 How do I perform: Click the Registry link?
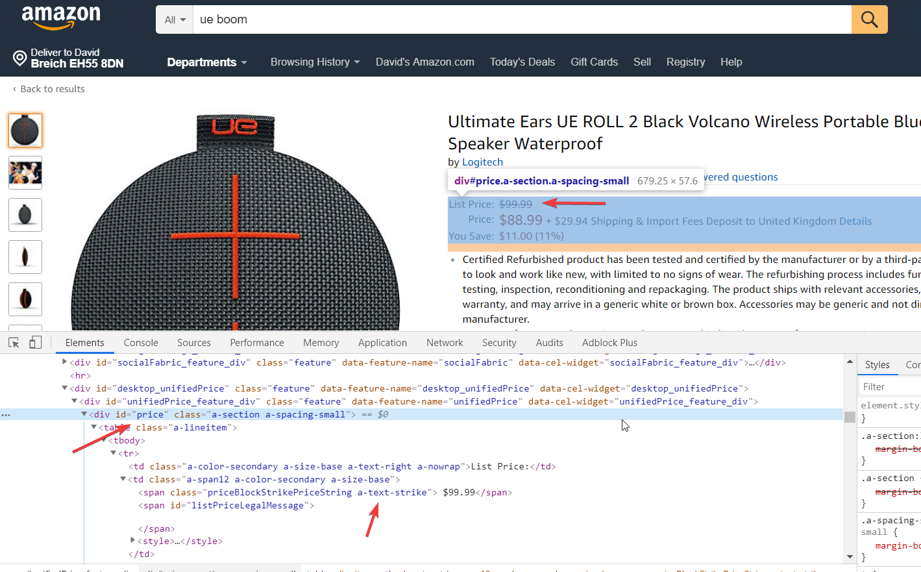pos(685,62)
